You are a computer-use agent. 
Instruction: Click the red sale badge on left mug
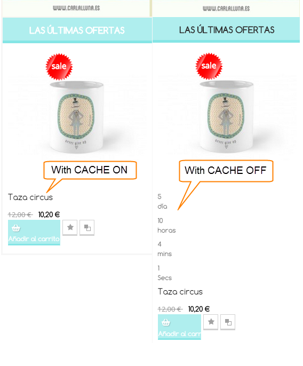click(x=59, y=67)
